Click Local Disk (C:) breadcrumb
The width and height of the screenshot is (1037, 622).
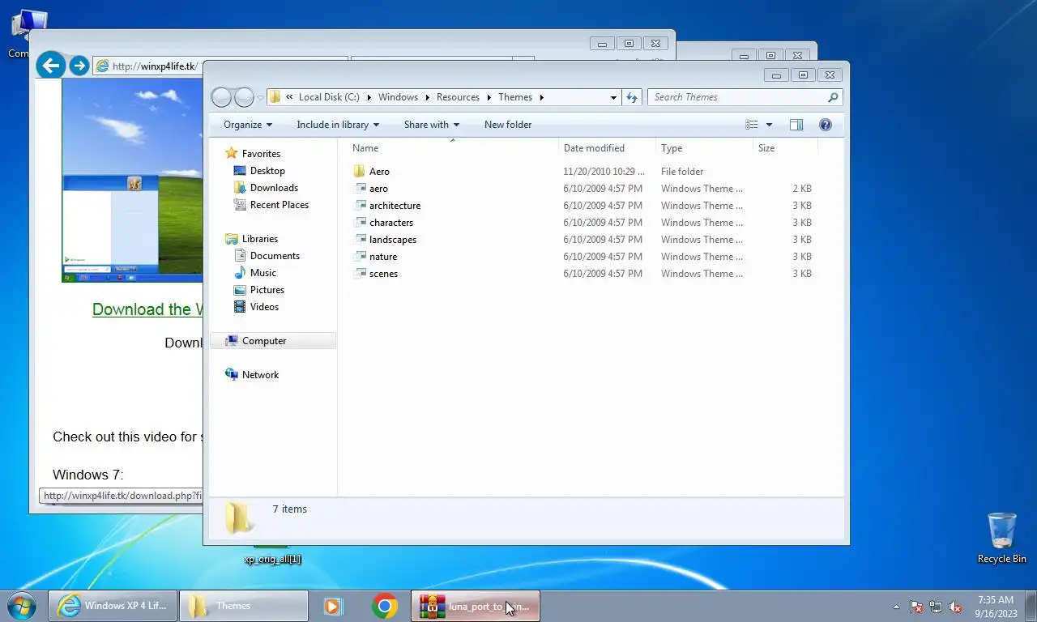point(329,97)
